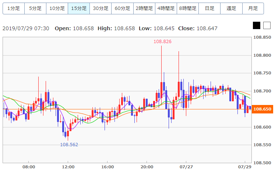Select the 60分足 timeframe
This screenshot has width=275, height=172.
[123, 8]
